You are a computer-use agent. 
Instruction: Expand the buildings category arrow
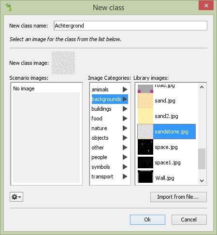(125, 109)
